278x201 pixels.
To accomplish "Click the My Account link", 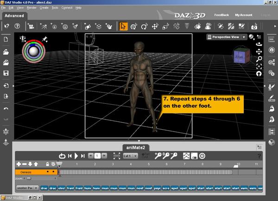I will [244, 15].
